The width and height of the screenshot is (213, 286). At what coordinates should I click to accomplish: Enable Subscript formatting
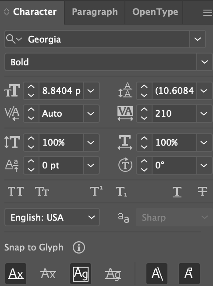click(x=121, y=192)
